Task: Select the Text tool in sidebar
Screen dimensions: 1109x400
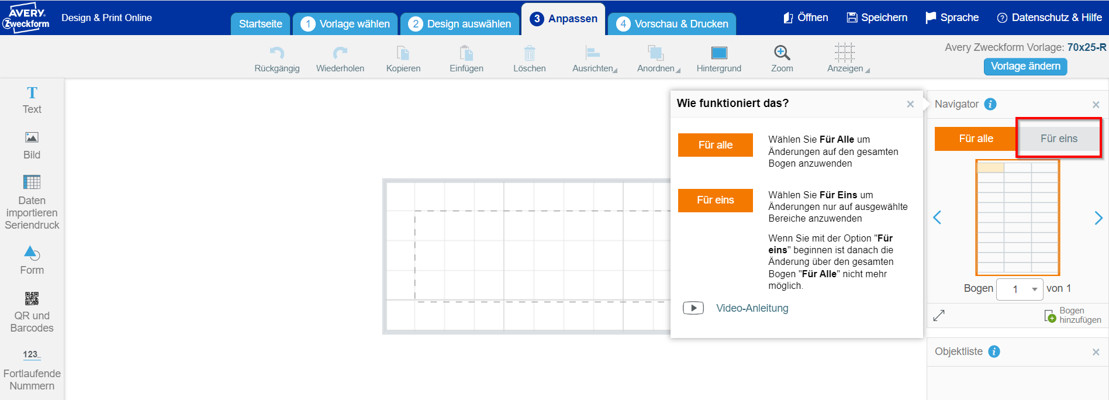Action: tap(32, 99)
